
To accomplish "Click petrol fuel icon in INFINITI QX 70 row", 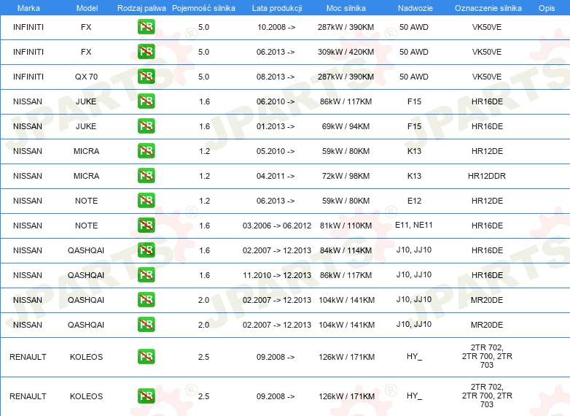I will pos(146,77).
